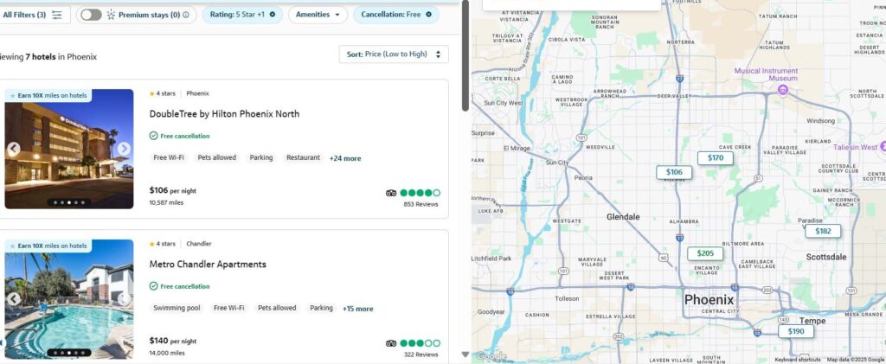Remove the Cancellation: Free filter

click(428, 15)
